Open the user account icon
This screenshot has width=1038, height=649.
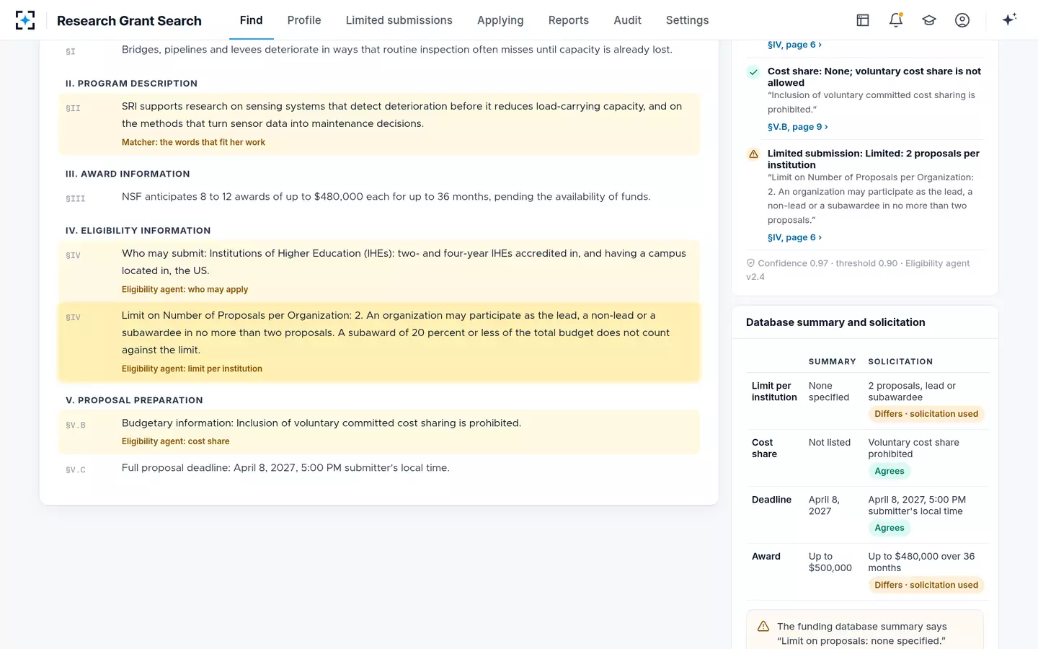coord(962,20)
